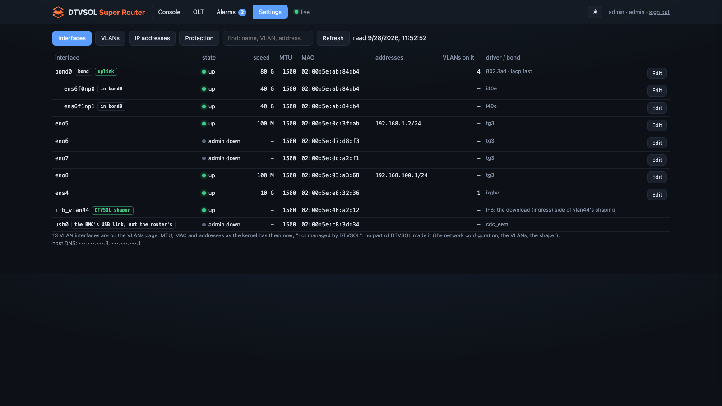Edit the eno8 interface
This screenshot has width=722, height=406.
click(657, 177)
